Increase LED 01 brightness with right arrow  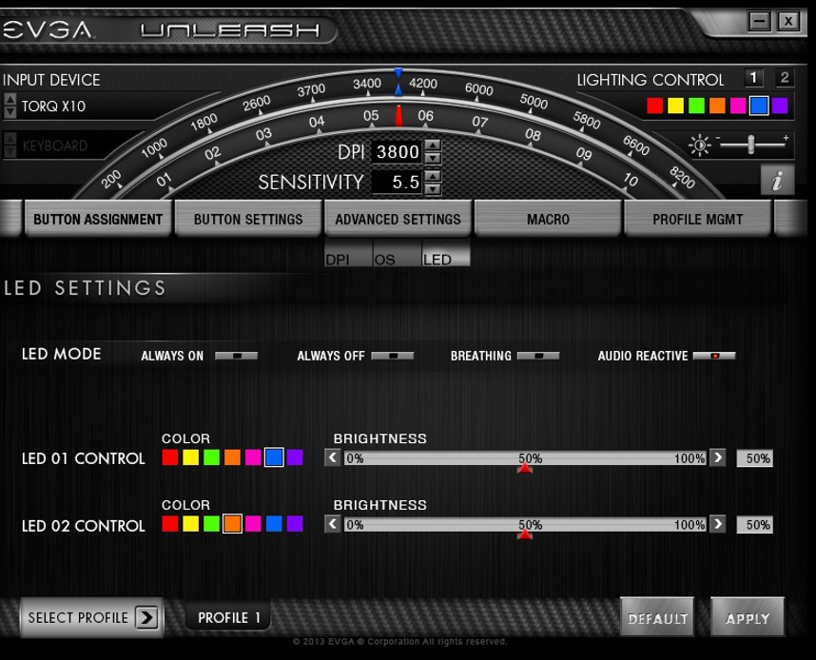pos(718,458)
